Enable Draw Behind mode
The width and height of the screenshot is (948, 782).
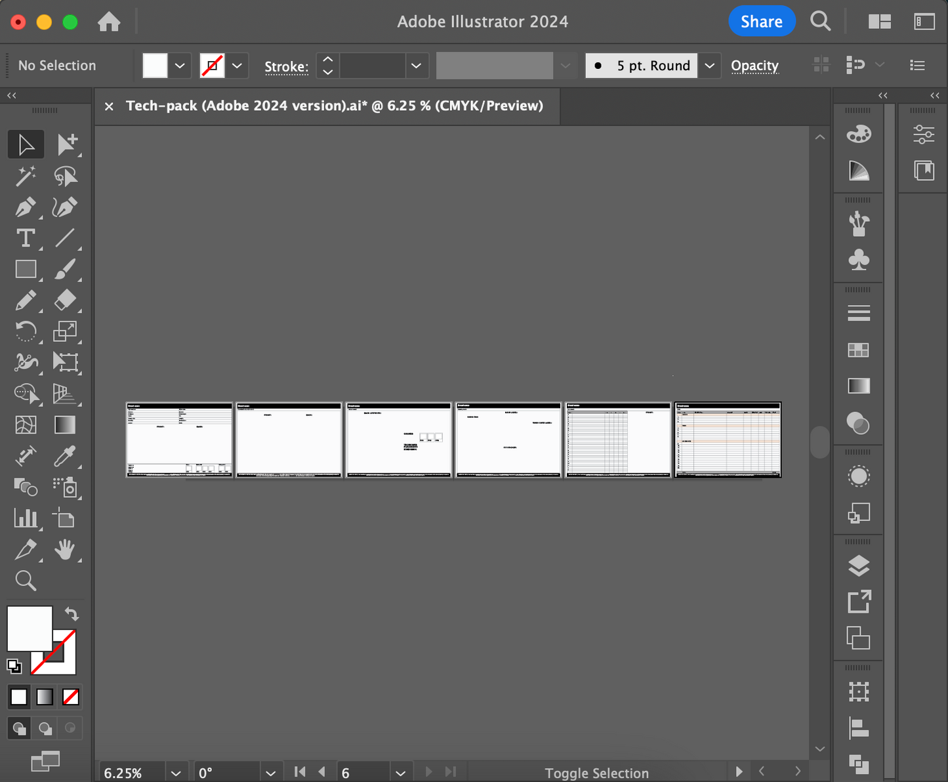tap(45, 728)
